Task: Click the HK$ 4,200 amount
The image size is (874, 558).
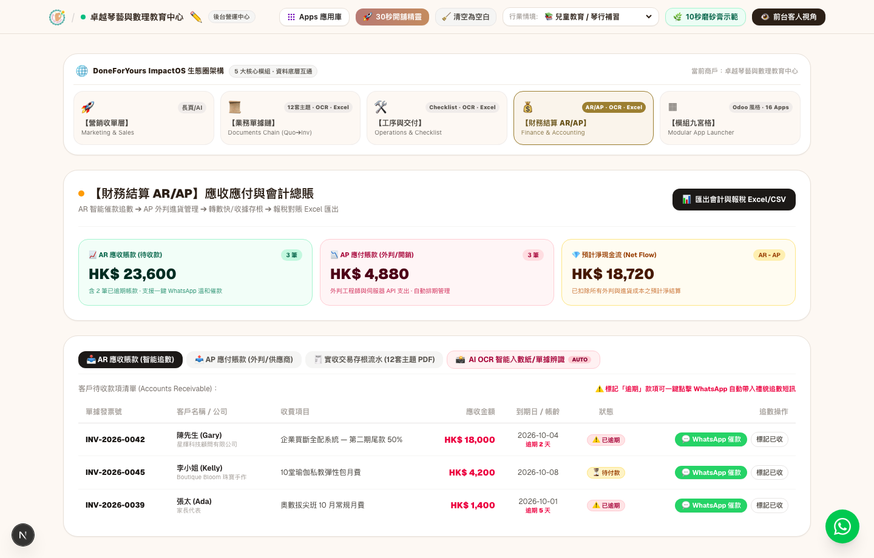Action: (x=472, y=472)
